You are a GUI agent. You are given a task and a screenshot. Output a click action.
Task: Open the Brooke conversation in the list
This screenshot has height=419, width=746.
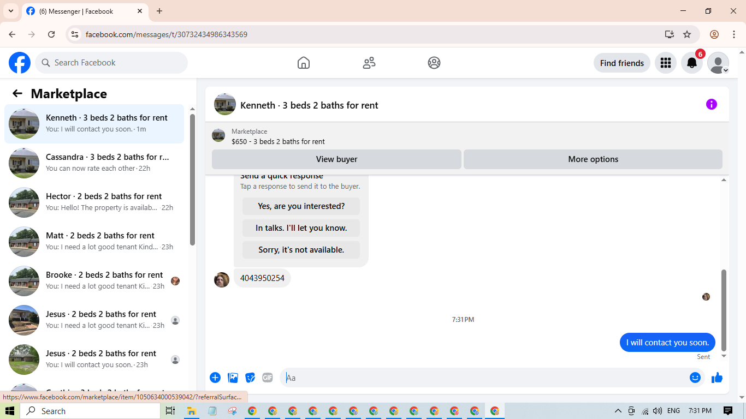(94, 281)
